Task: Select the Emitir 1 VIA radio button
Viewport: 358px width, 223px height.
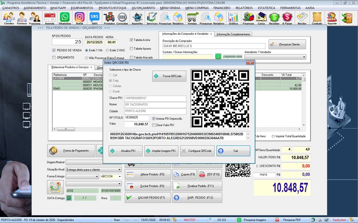Action: point(86,50)
